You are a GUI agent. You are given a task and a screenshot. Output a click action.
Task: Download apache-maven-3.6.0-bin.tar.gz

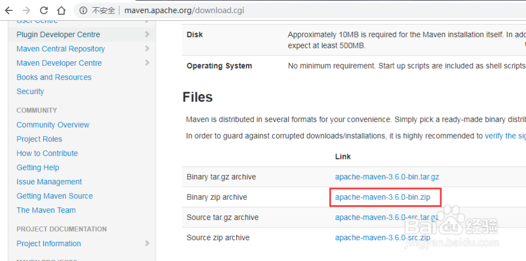(387, 177)
